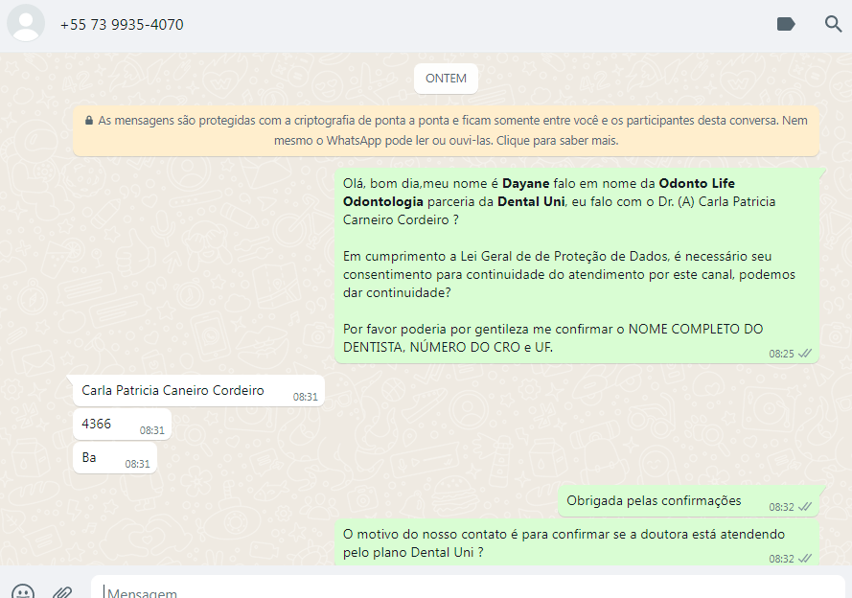This screenshot has height=598, width=852.
Task: Select the bold 'Dental Uni' text in the first message
Action: 531,201
